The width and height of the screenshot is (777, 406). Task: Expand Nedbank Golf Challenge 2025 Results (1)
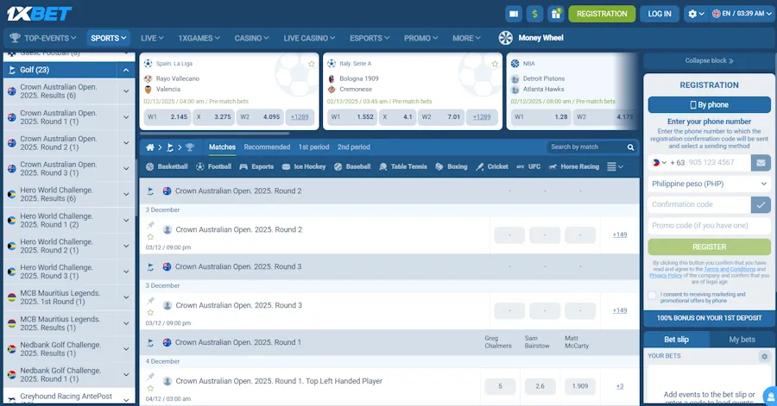[126, 348]
